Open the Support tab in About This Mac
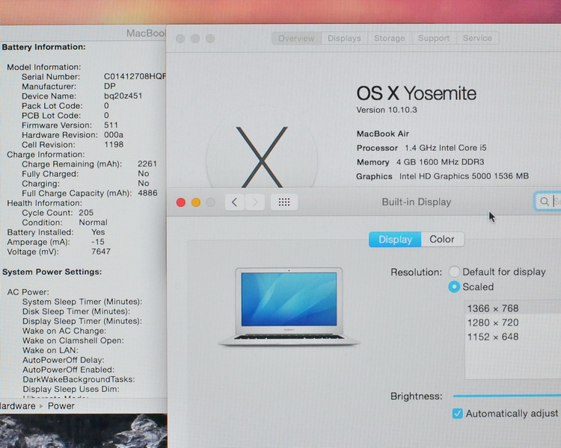This screenshot has height=448, width=561. pos(434,38)
